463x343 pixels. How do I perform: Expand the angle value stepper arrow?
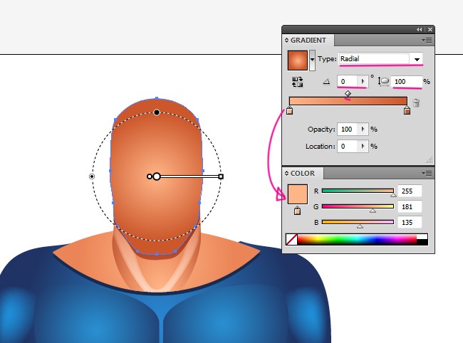[362, 82]
